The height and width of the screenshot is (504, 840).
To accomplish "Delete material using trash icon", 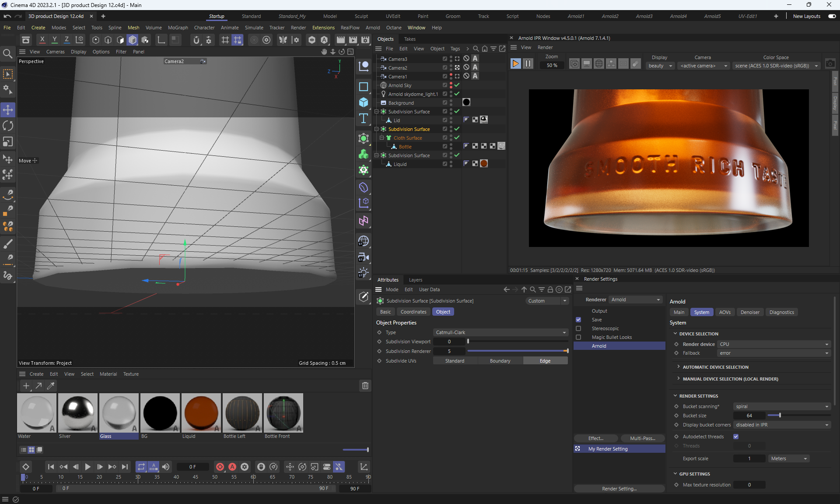I will tap(365, 385).
